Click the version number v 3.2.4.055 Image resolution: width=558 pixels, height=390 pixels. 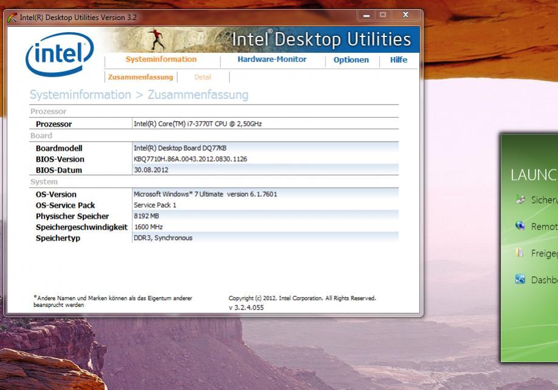click(x=246, y=307)
